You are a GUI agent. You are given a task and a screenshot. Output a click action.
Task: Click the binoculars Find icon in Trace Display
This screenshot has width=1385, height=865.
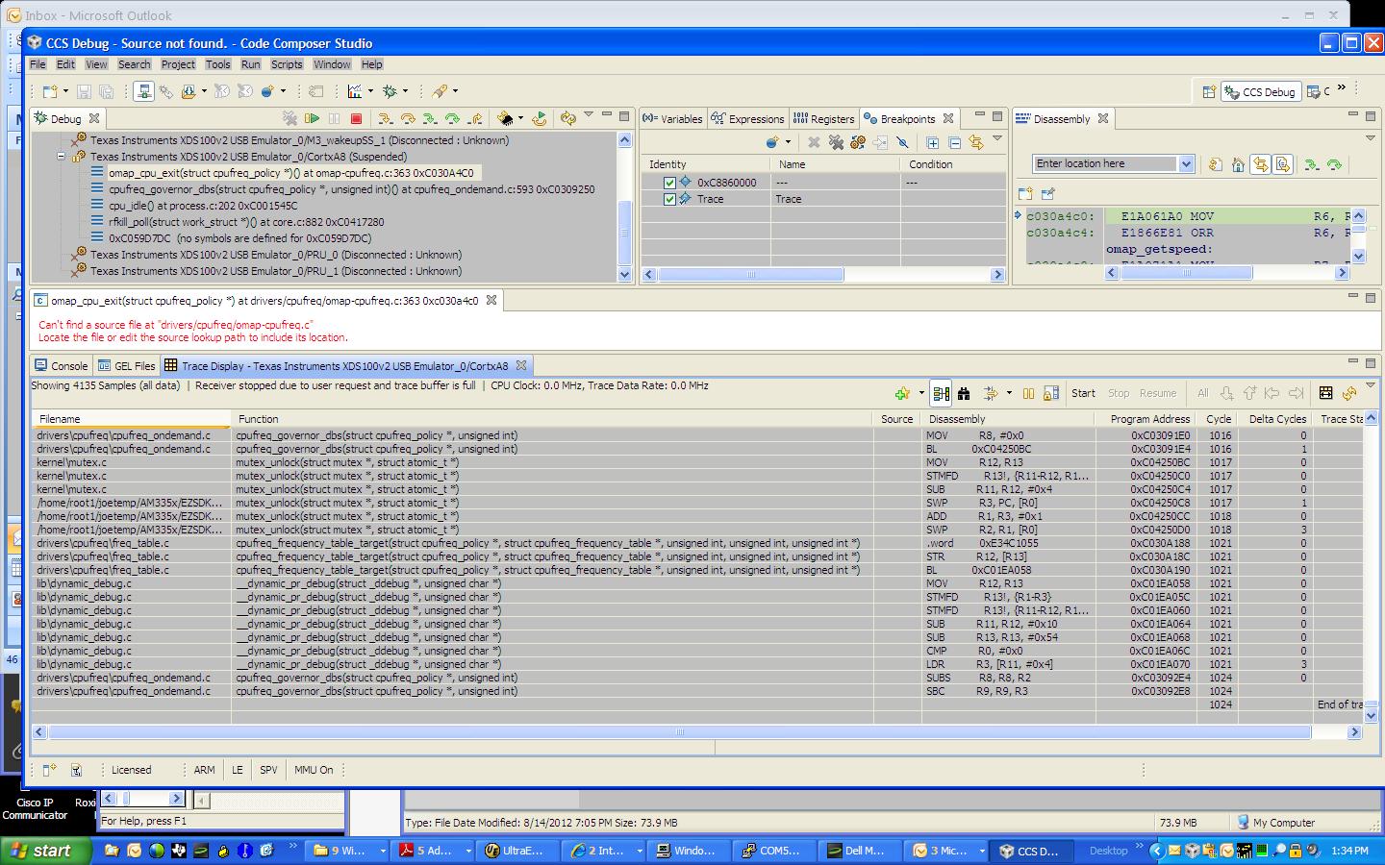(964, 393)
